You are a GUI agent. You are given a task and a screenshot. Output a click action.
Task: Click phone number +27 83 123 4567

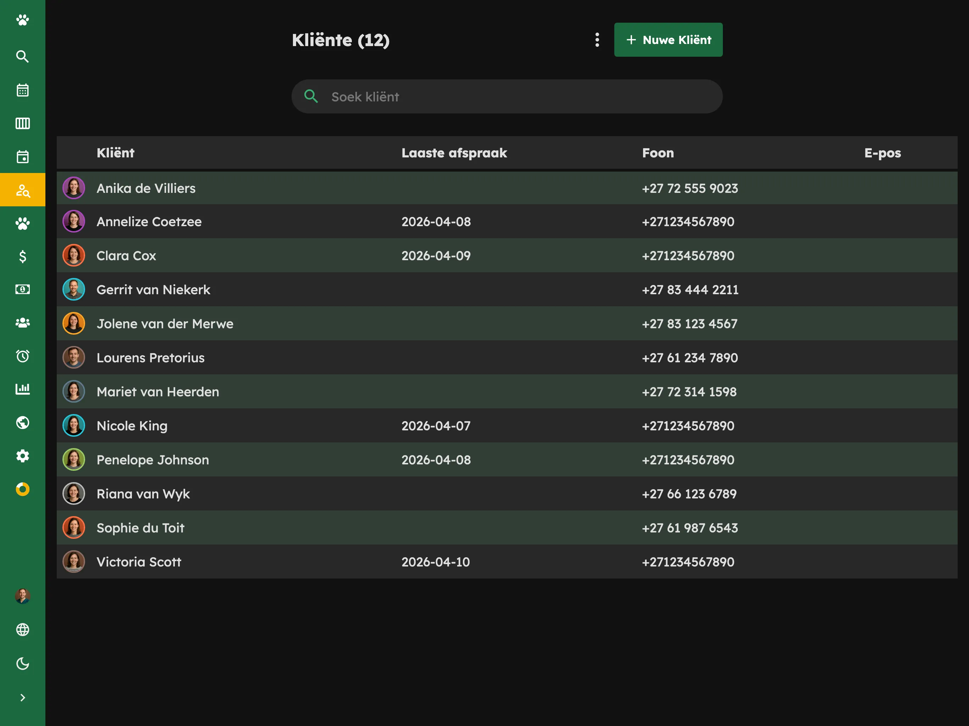[690, 324]
